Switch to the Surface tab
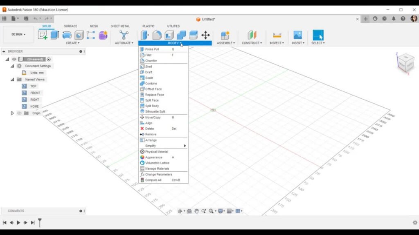The width and height of the screenshot is (419, 235). pos(70,26)
